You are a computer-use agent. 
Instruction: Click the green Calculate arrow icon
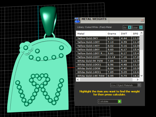(x=119, y=101)
